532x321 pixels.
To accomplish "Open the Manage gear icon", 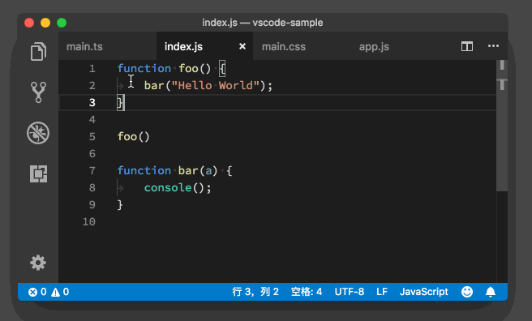I will (38, 263).
